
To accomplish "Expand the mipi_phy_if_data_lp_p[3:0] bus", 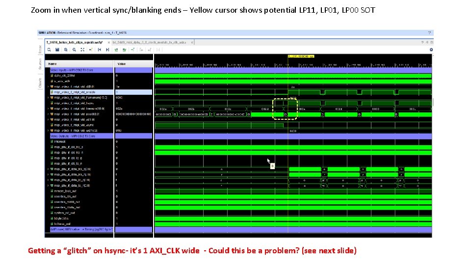I will click(48, 180).
